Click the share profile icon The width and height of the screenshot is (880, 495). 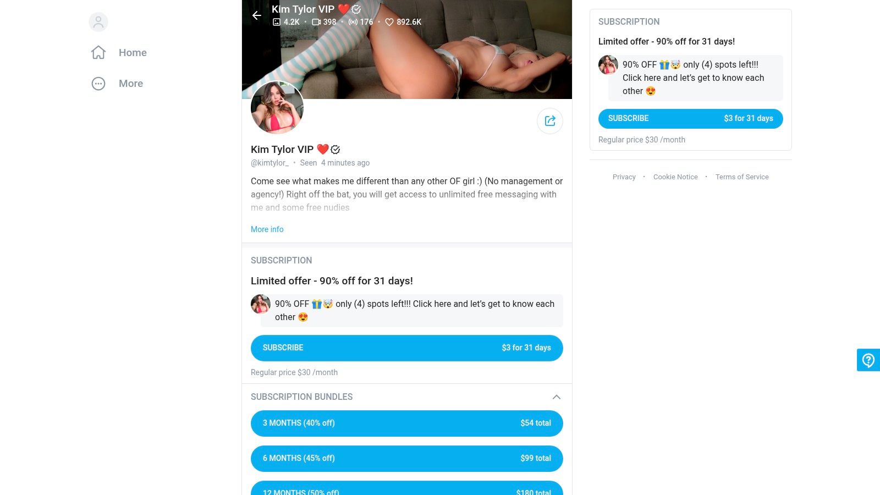pyautogui.click(x=550, y=121)
